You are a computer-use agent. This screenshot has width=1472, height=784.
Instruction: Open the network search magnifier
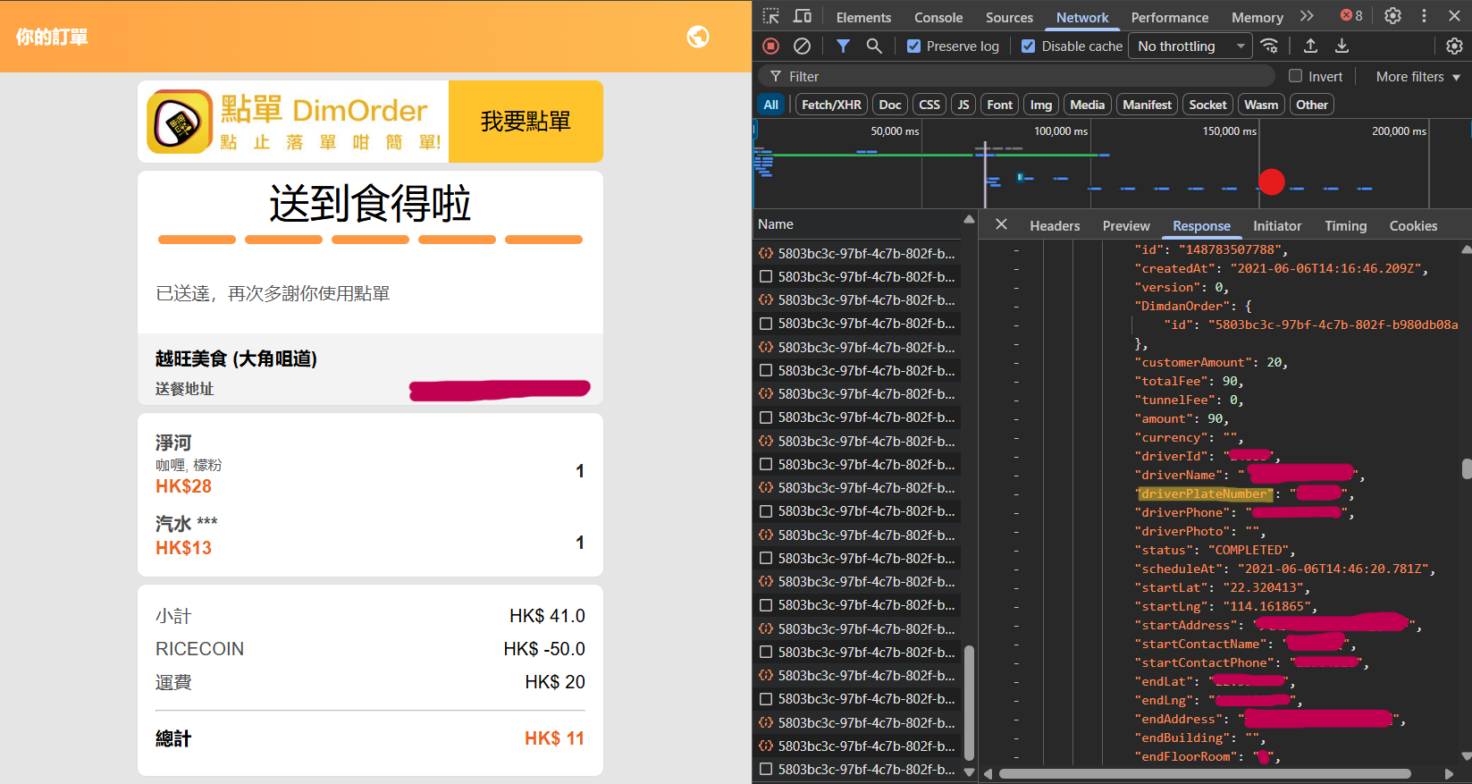[874, 46]
